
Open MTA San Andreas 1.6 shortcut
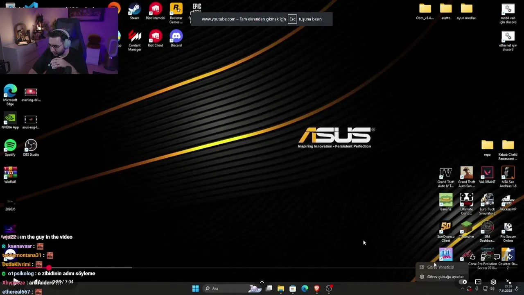coord(508,177)
